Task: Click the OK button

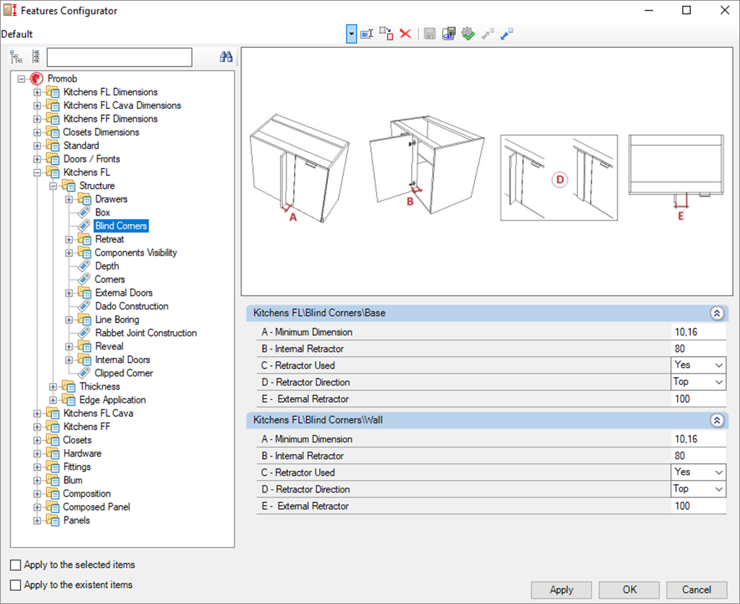Action: coord(629,590)
